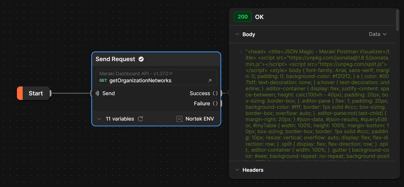Click the 200 status code badge

pos(243,17)
